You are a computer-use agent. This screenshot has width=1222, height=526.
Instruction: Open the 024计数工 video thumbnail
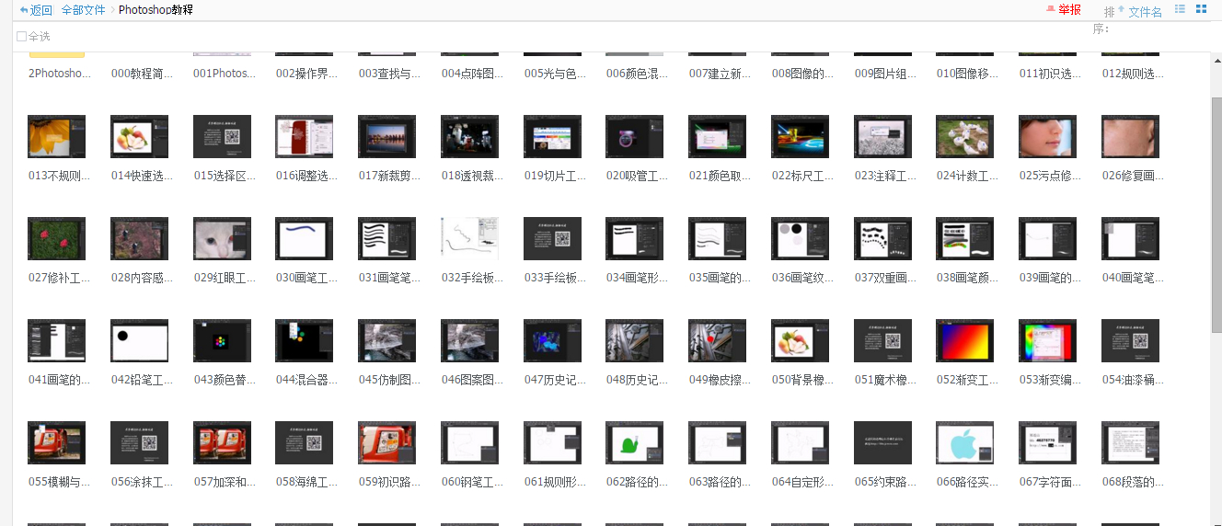[x=965, y=137]
